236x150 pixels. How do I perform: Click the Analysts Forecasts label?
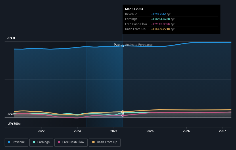139,45
